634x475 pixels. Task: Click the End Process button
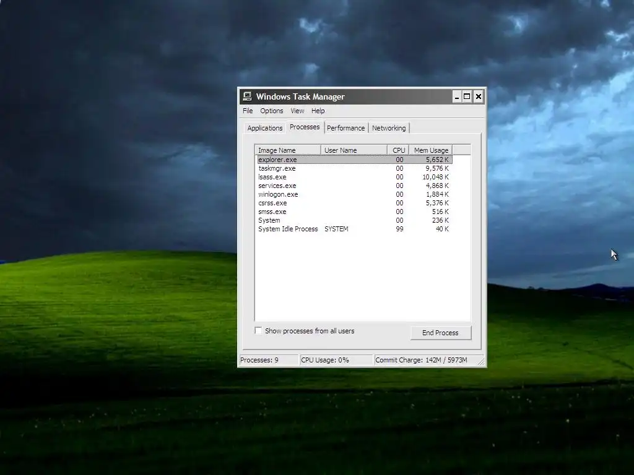click(x=441, y=333)
